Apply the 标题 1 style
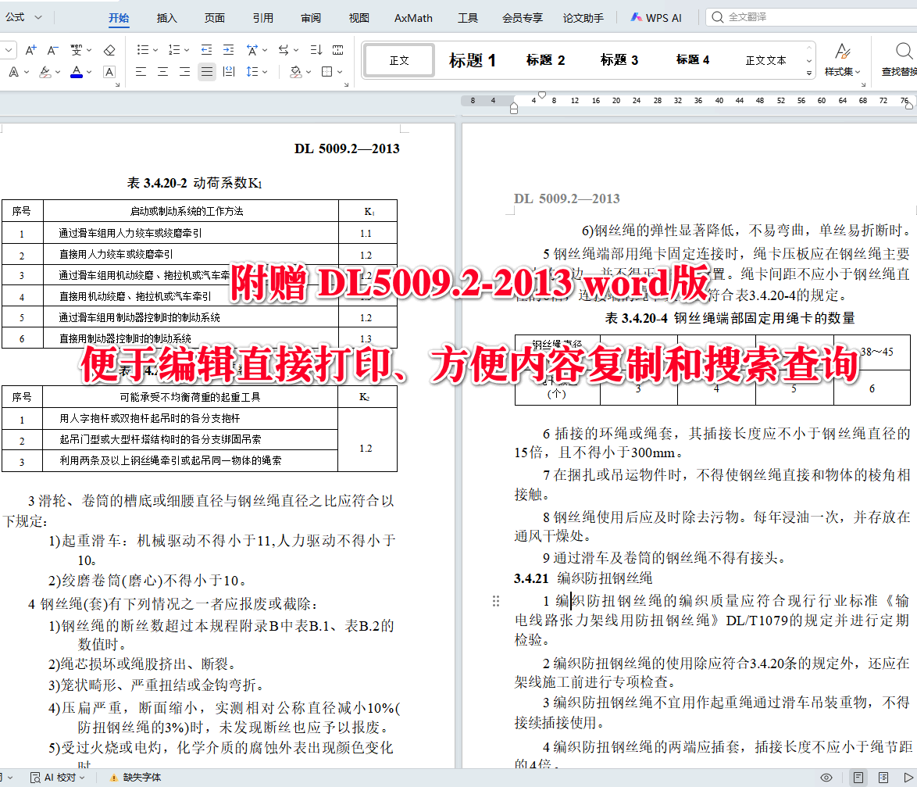Image resolution: width=917 pixels, height=787 pixels. click(473, 60)
